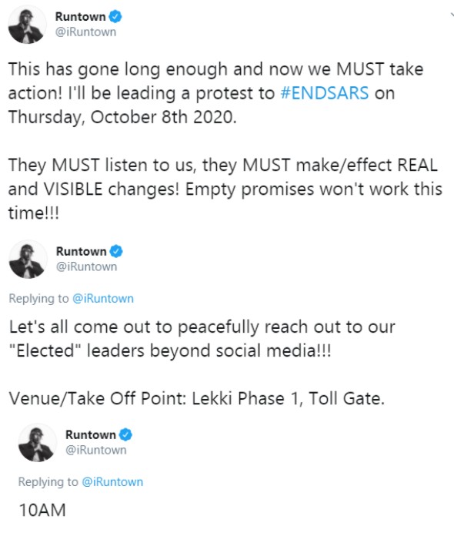The width and height of the screenshot is (454, 533).
Task: Click the Runtown display name on the second tweet
Action: point(81,251)
